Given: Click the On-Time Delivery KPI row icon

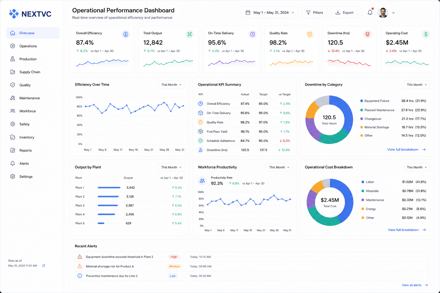Looking at the screenshot, I should tap(201, 113).
